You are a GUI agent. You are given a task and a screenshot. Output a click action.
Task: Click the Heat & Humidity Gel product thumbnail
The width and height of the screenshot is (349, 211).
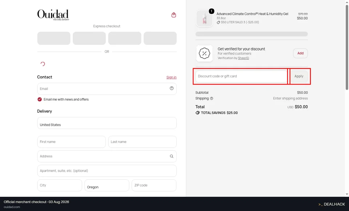[204, 18]
